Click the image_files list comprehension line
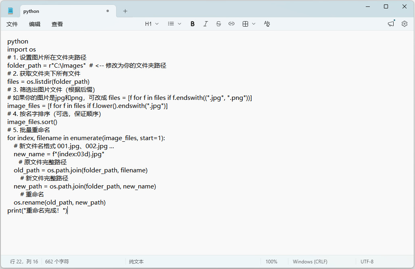This screenshot has height=269, width=415. coord(88,106)
